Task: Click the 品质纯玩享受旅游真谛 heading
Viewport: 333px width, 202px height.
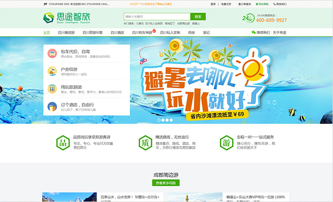Action: 92,137
